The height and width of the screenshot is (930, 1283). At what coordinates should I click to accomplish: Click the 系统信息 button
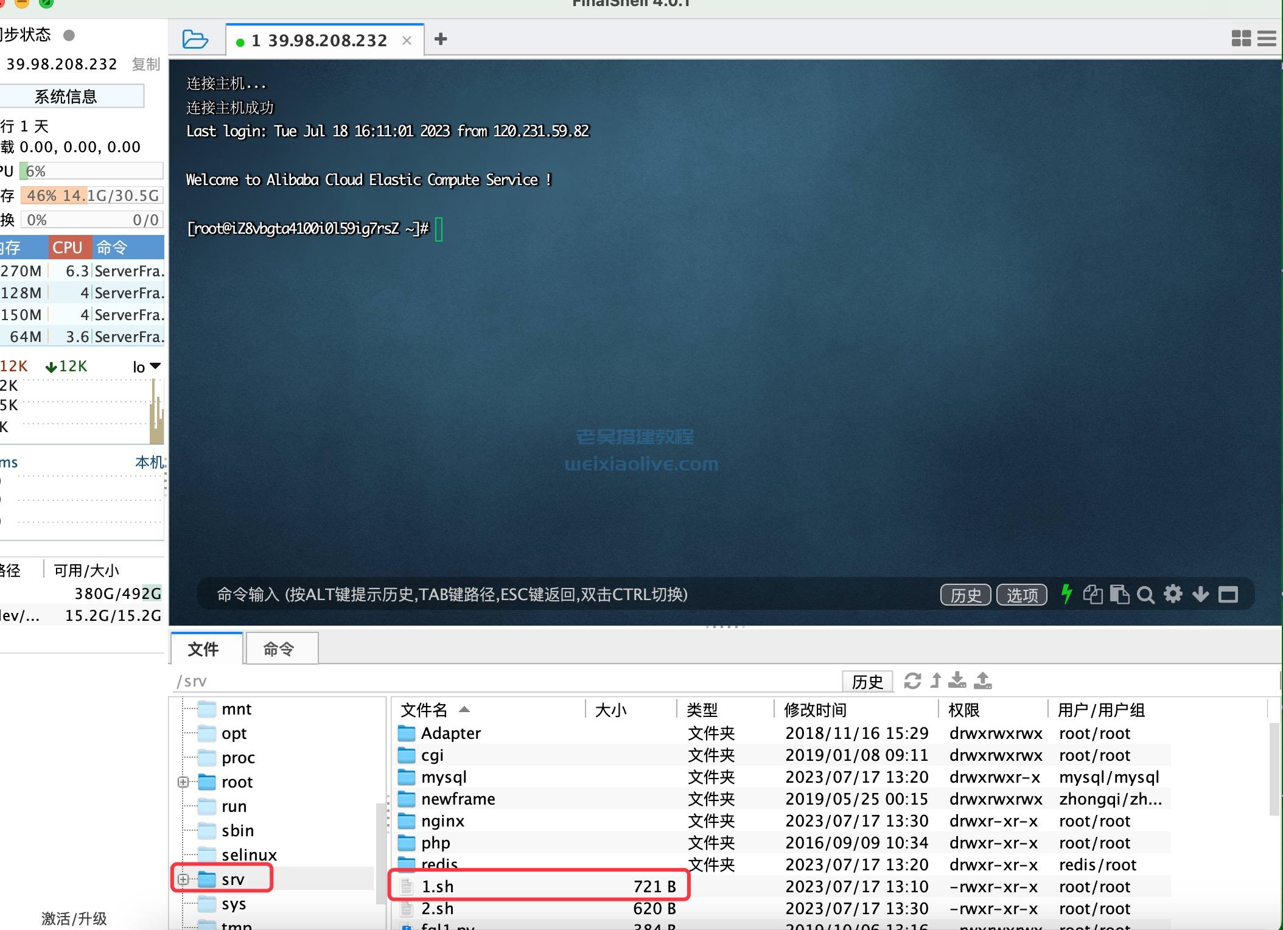[x=66, y=97]
